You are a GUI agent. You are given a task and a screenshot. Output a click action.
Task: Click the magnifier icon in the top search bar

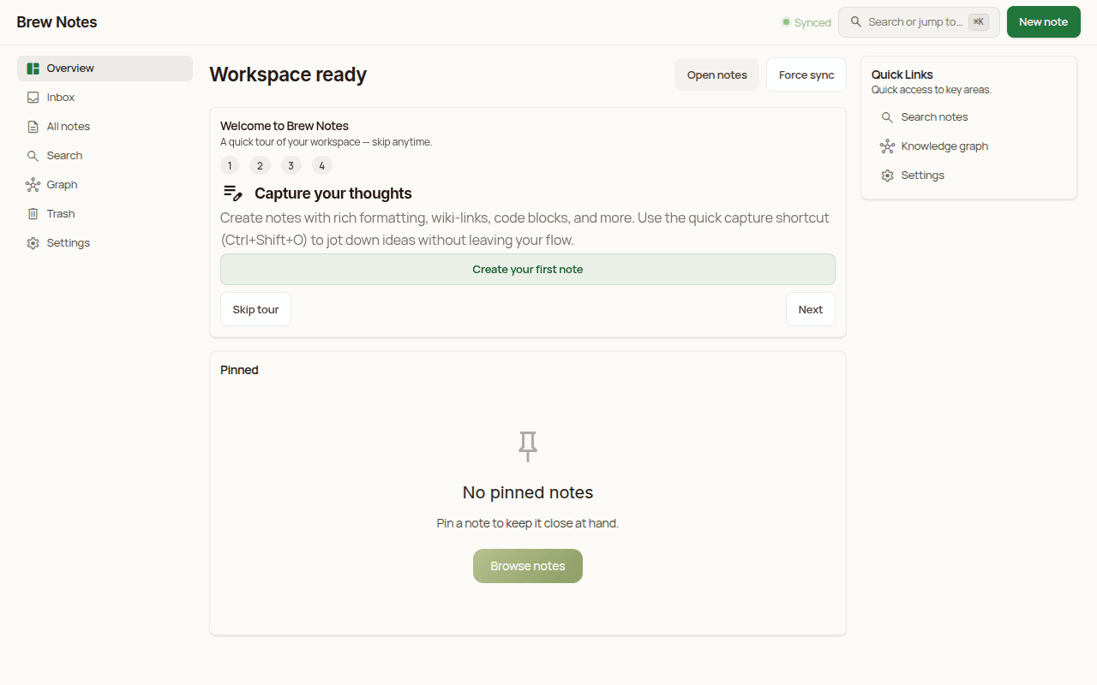855,22
